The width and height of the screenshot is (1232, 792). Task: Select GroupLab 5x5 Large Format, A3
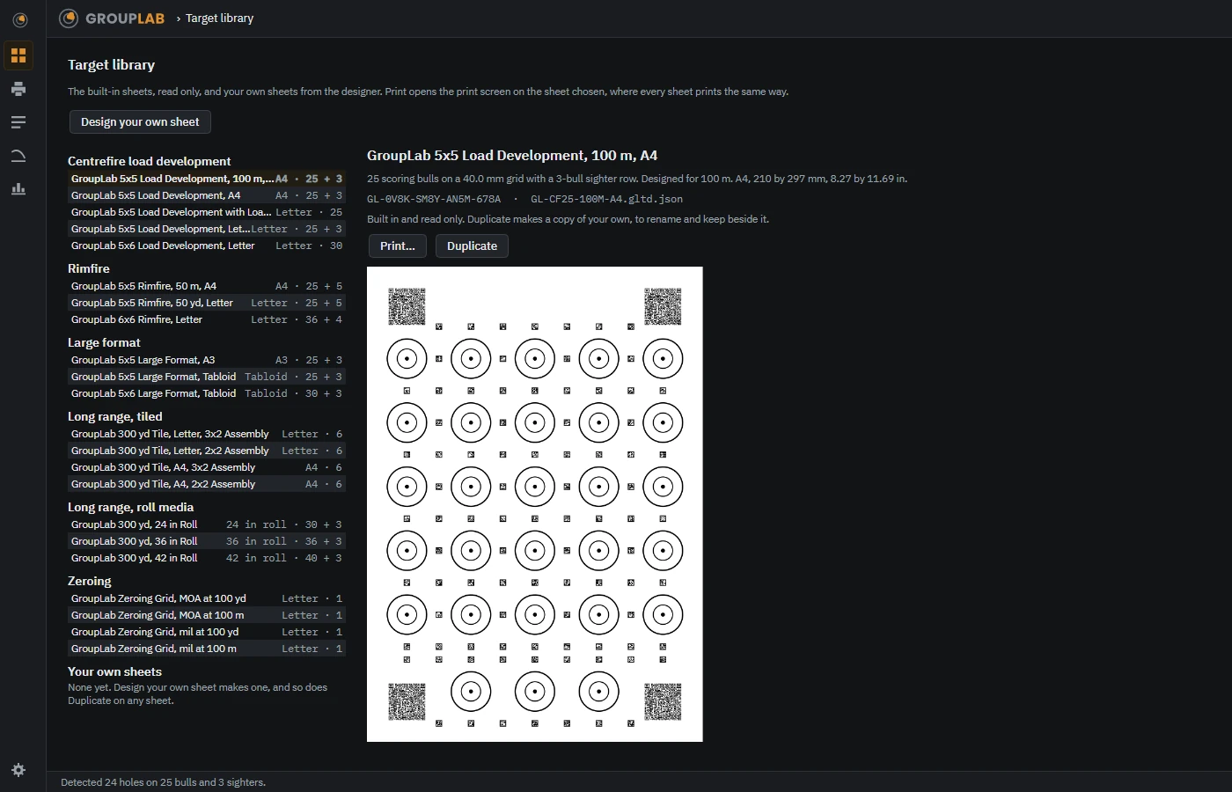click(x=207, y=360)
